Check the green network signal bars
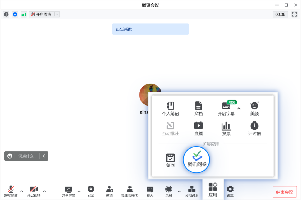The width and height of the screenshot is (301, 200). [24, 14]
